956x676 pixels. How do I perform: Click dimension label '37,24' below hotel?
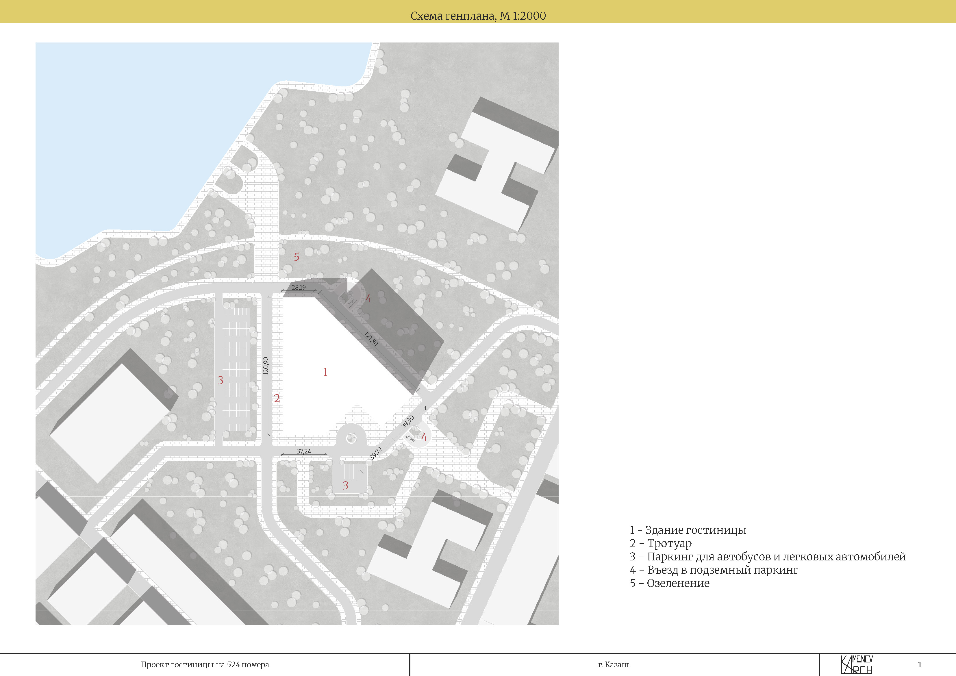click(x=304, y=451)
